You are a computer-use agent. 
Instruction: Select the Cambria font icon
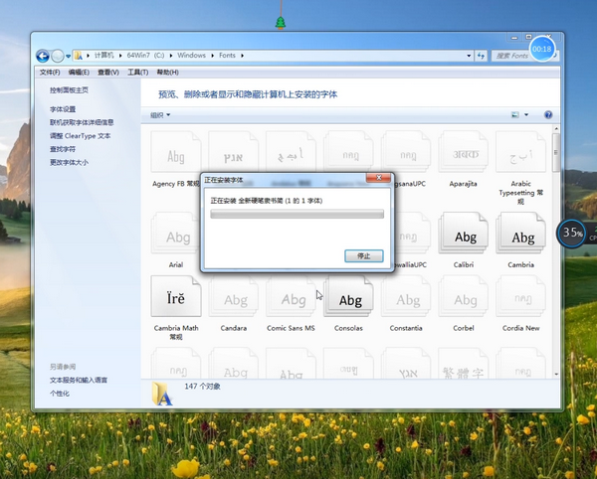click(x=520, y=233)
